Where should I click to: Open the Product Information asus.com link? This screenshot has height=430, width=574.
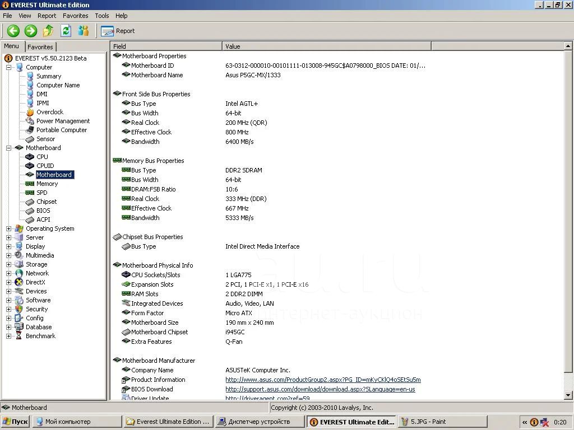coord(323,380)
